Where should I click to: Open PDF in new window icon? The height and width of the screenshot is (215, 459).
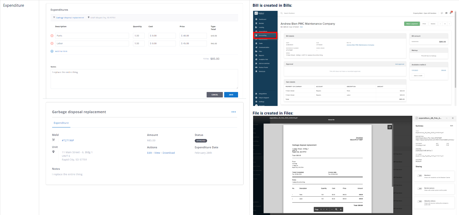(390, 127)
